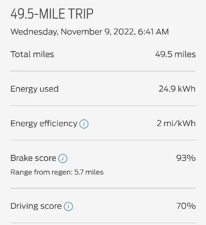Click the divider line above Driving score
The height and width of the screenshot is (225, 206).
click(103, 188)
